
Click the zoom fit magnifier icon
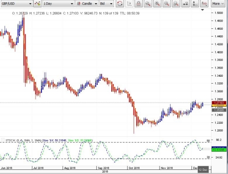[148, 4]
